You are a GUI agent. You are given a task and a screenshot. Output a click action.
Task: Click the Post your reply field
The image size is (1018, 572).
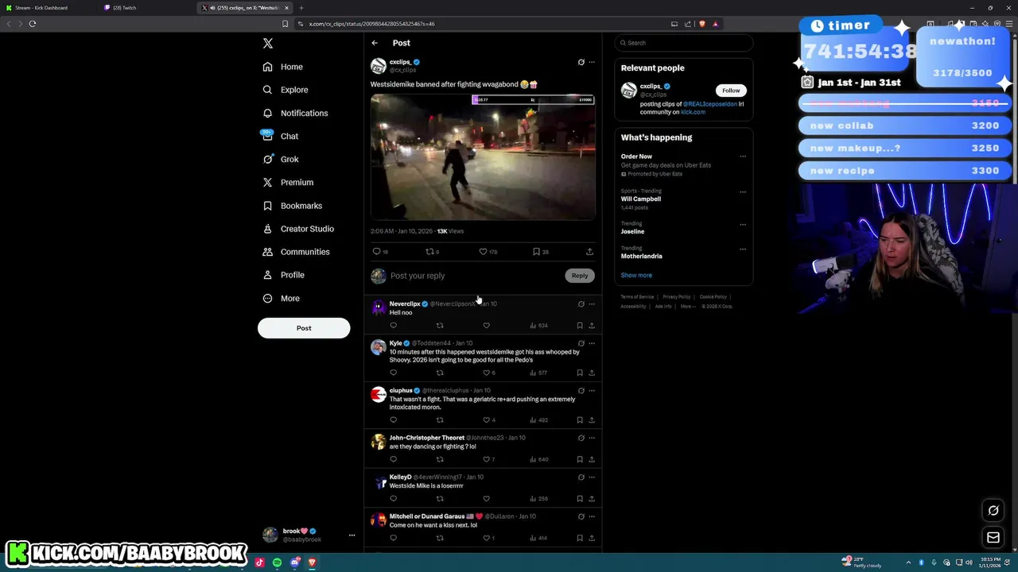pyautogui.click(x=476, y=276)
